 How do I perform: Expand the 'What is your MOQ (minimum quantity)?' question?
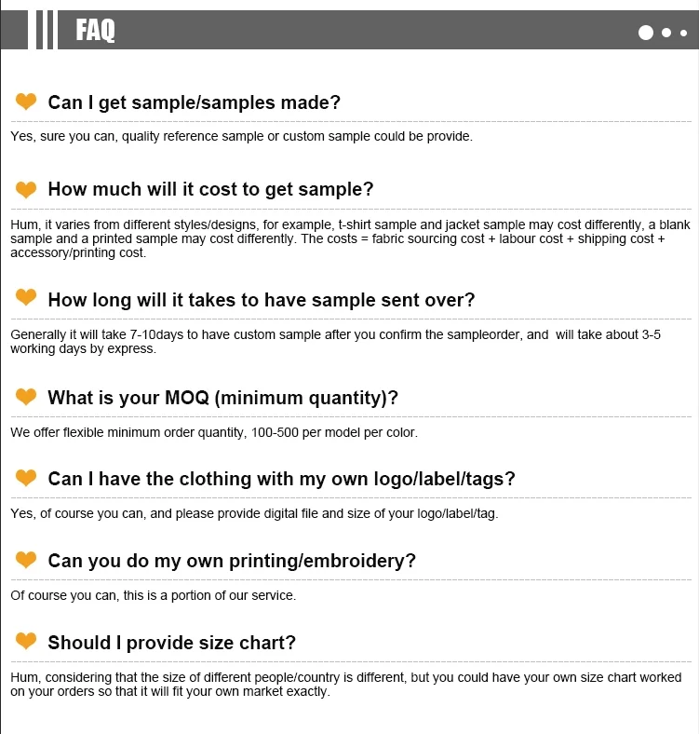tap(222, 398)
